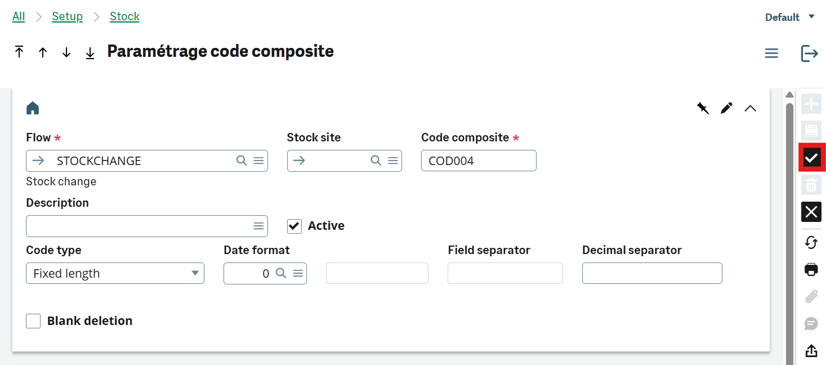The image size is (826, 365).
Task: Open the hamburger menu near the title
Action: [x=771, y=53]
